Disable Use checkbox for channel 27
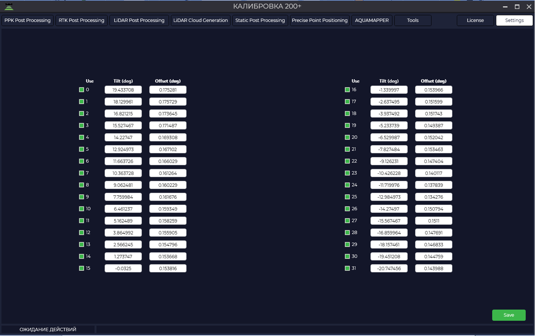This screenshot has width=535, height=336. point(347,221)
